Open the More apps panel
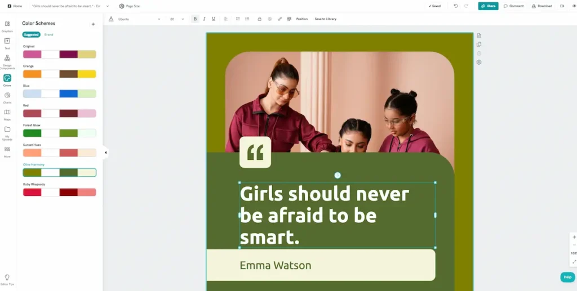Screen dimensions: 577x291 [x=7, y=151]
